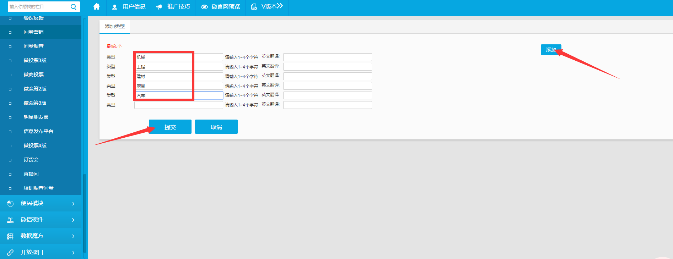673x259 pixels.
Task: Click the 微信硬件 router icon
Action: [x=10, y=220]
